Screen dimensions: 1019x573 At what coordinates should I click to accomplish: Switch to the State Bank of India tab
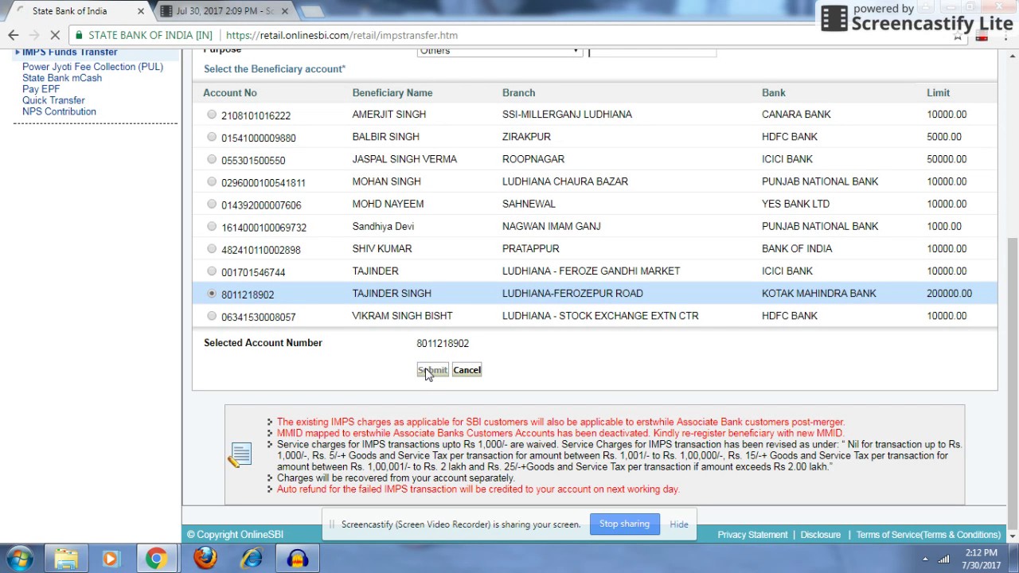click(x=76, y=11)
